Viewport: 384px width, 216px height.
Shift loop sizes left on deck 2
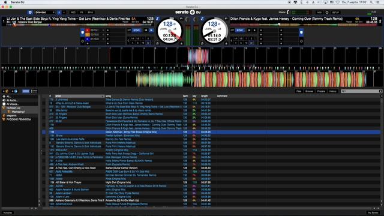coord(232,41)
